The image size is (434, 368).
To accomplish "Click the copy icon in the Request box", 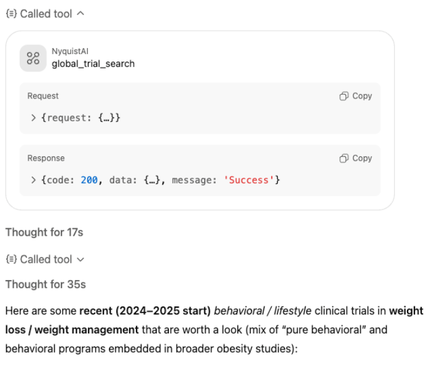I will click(x=344, y=96).
